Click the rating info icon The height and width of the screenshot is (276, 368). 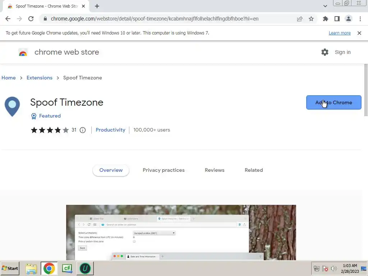click(x=83, y=130)
